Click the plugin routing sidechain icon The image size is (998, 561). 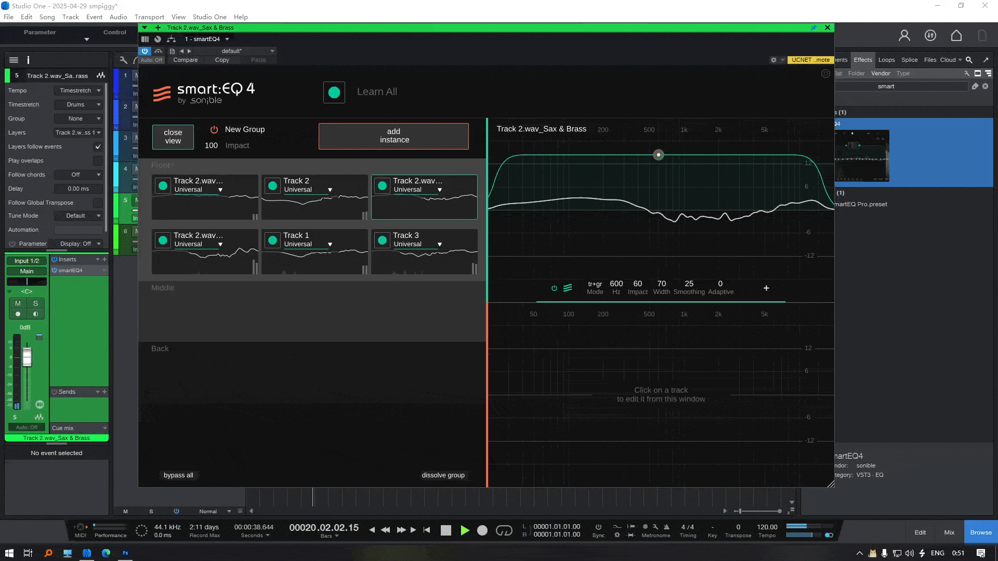pos(171,39)
